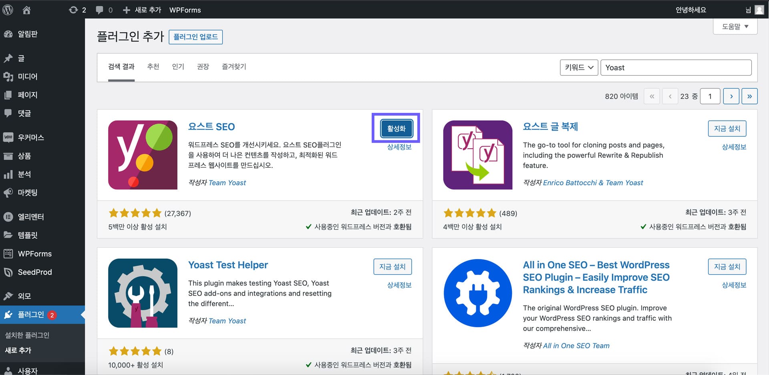Open 상품 products icon
769x375 pixels.
coord(8,156)
